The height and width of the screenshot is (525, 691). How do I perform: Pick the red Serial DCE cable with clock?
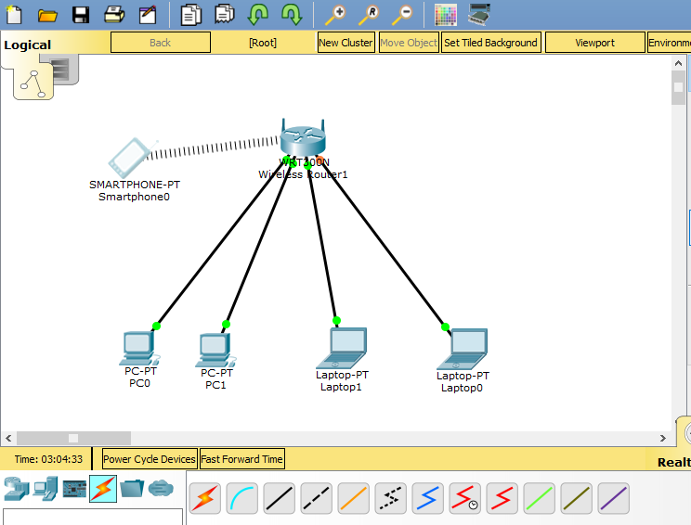pos(465,498)
